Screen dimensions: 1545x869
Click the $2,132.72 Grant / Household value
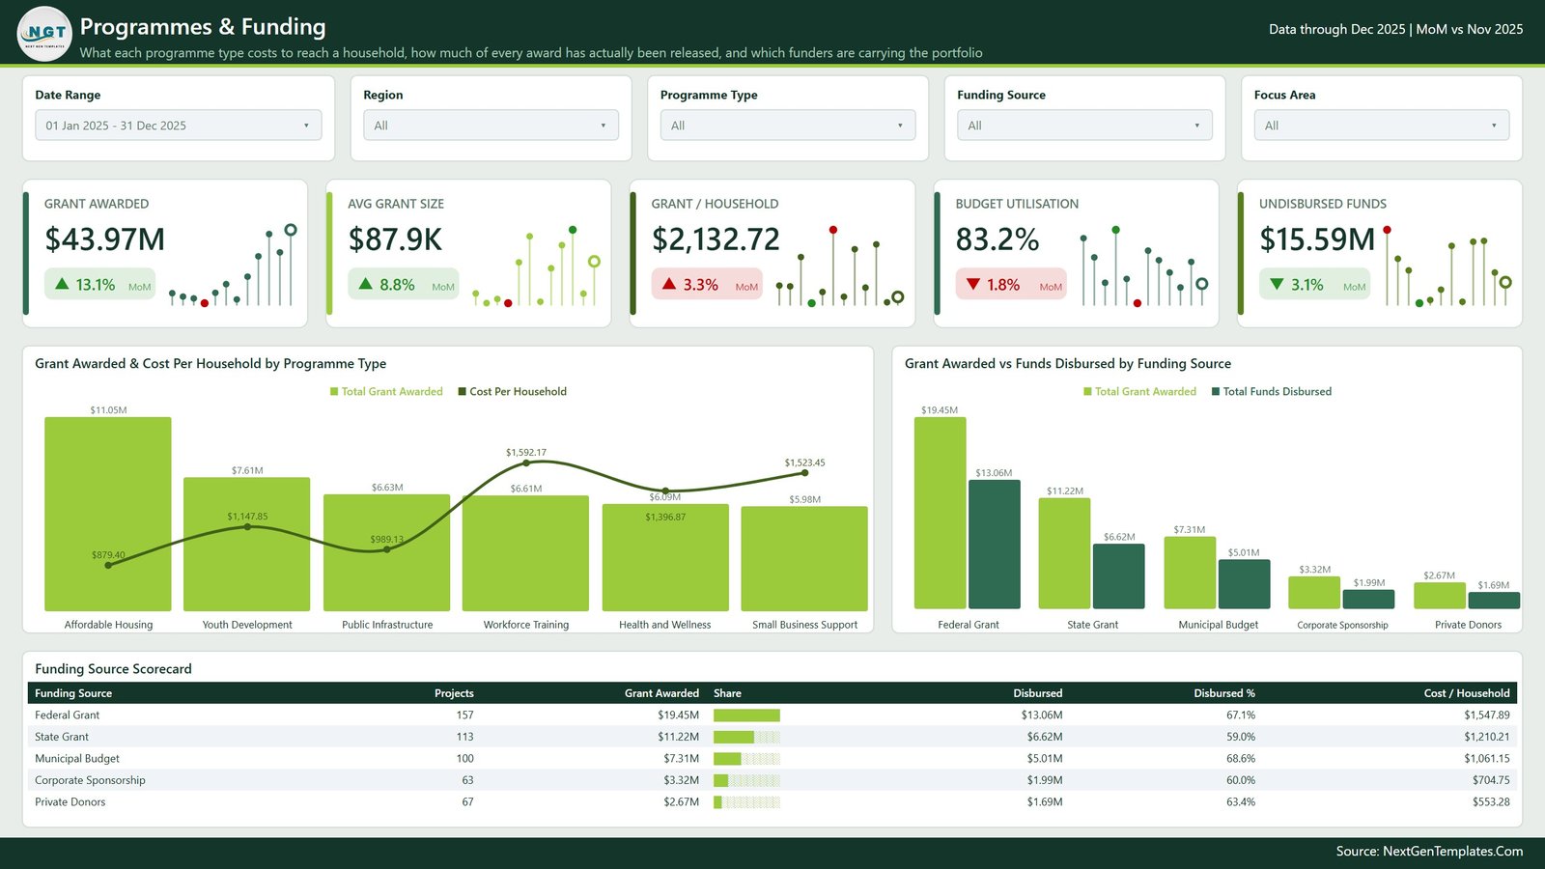point(716,239)
